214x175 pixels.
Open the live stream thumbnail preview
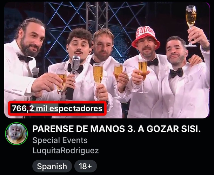click(107, 60)
